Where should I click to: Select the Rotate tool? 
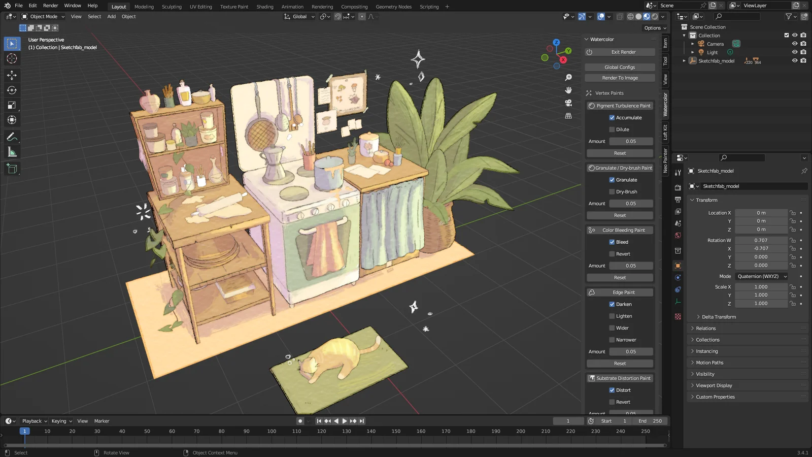pyautogui.click(x=12, y=90)
